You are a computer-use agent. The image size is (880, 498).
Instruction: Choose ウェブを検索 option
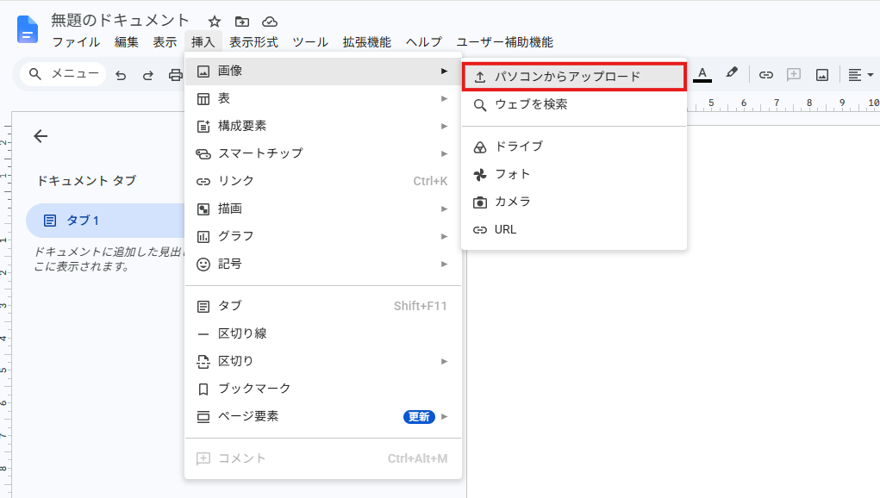tap(574, 105)
